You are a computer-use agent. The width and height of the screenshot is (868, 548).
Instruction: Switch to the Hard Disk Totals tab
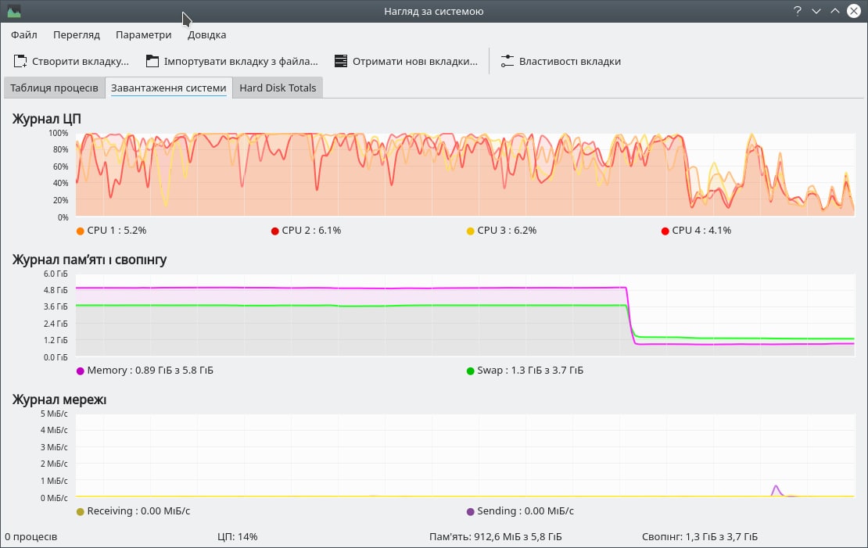pos(278,88)
